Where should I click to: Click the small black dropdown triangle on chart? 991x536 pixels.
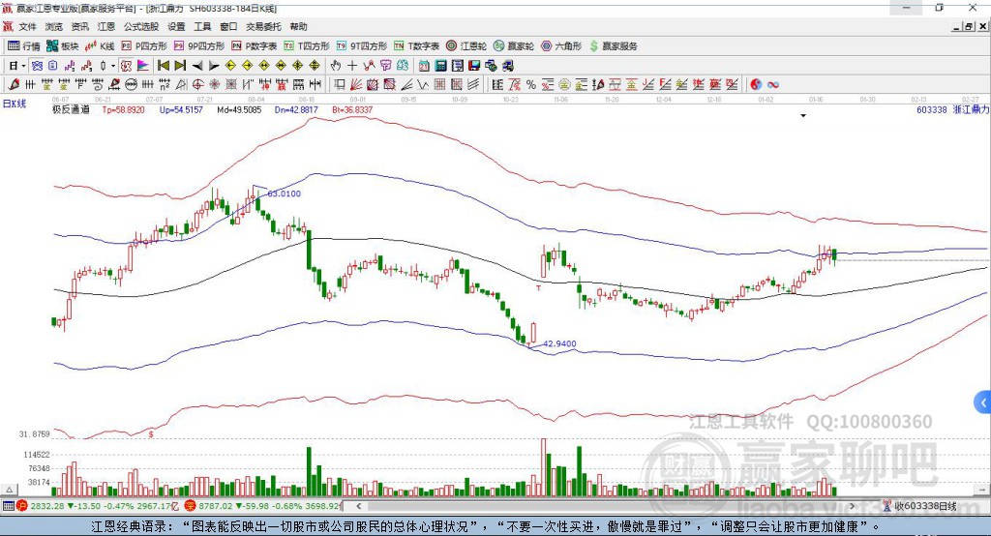[803, 116]
